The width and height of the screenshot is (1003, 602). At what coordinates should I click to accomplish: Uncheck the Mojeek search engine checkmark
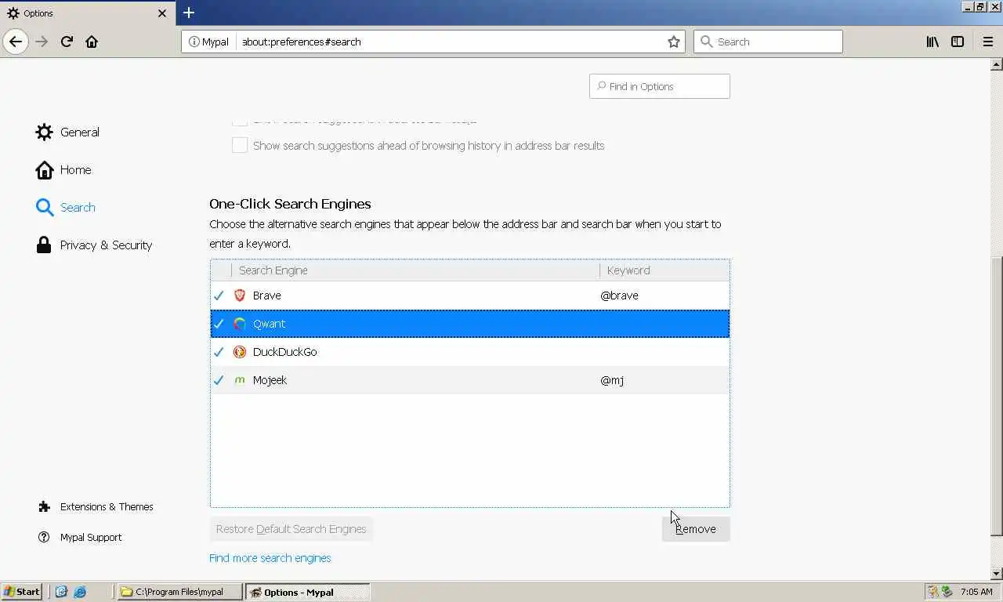tap(219, 380)
